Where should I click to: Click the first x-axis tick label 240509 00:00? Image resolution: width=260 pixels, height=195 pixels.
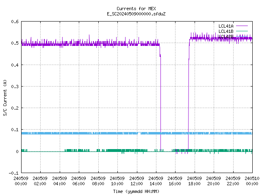click(21, 181)
